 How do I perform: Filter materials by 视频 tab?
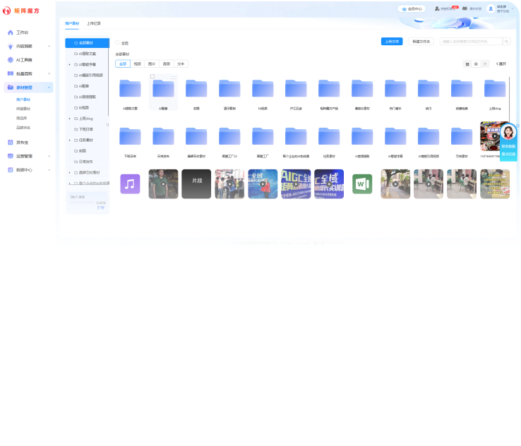pyautogui.click(x=138, y=64)
